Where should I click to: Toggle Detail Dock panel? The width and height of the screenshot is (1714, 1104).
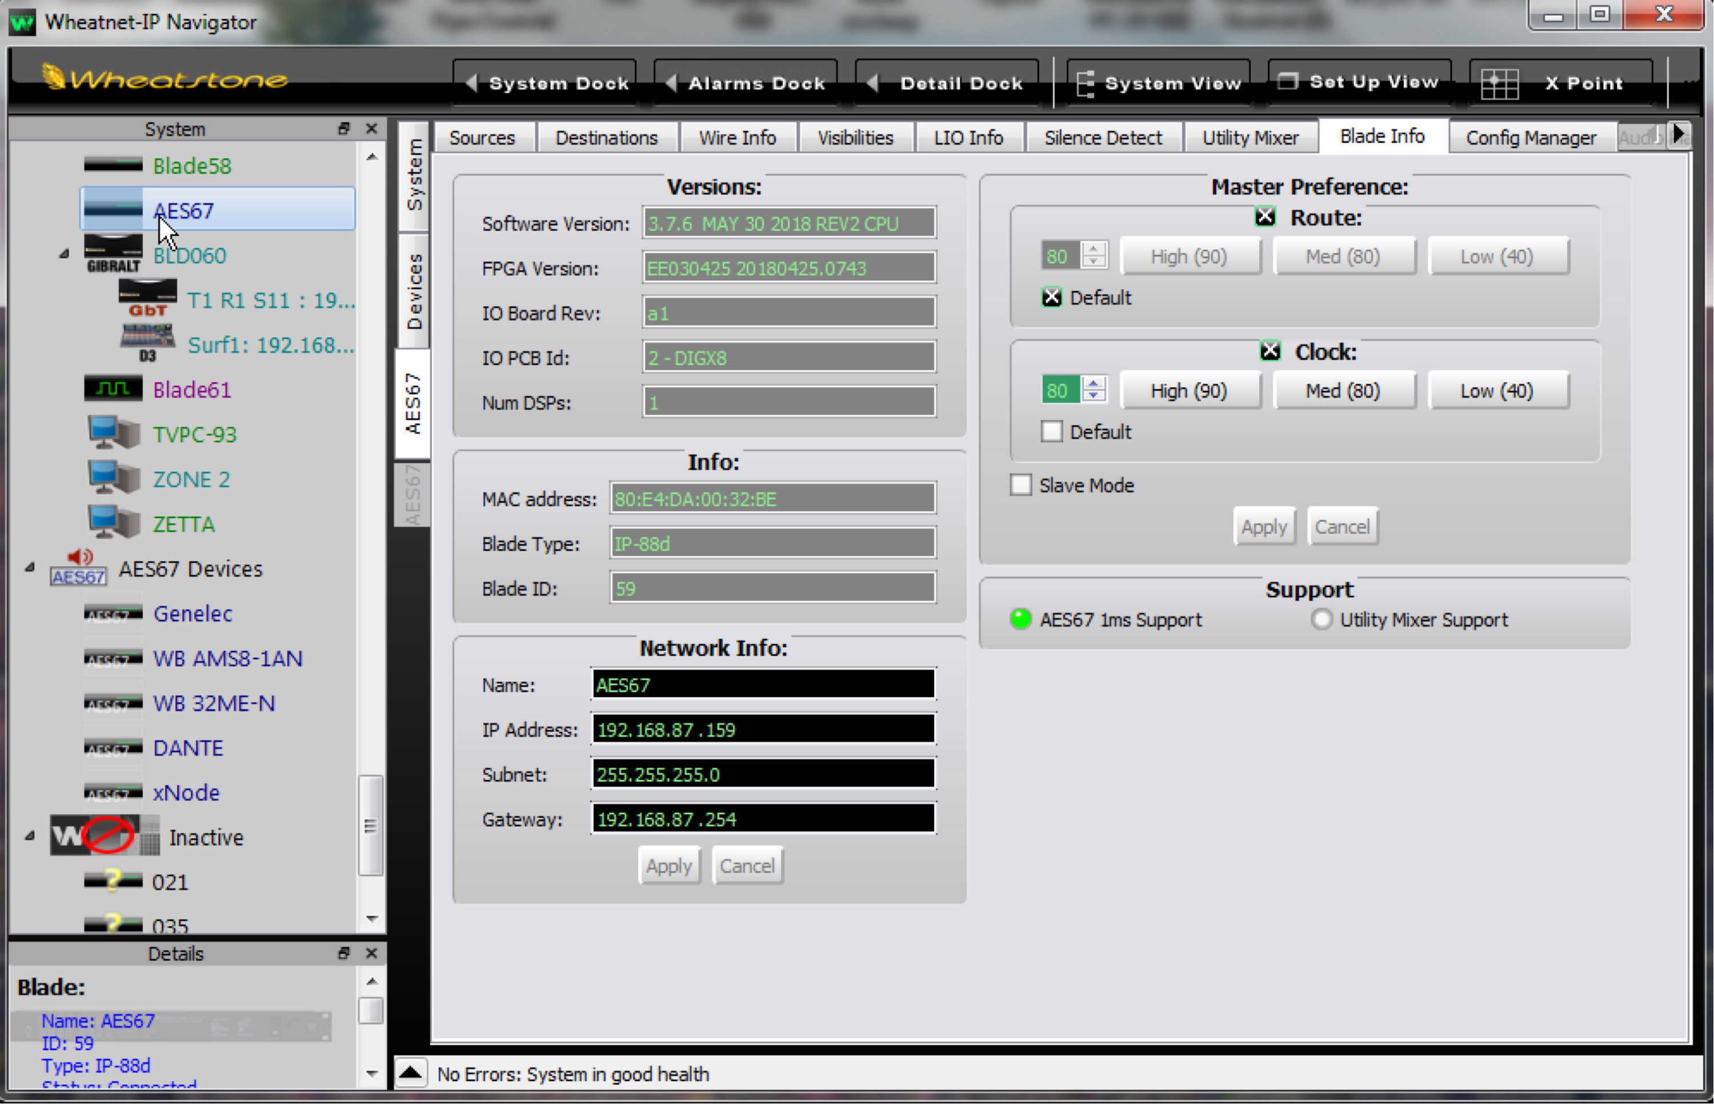947,82
